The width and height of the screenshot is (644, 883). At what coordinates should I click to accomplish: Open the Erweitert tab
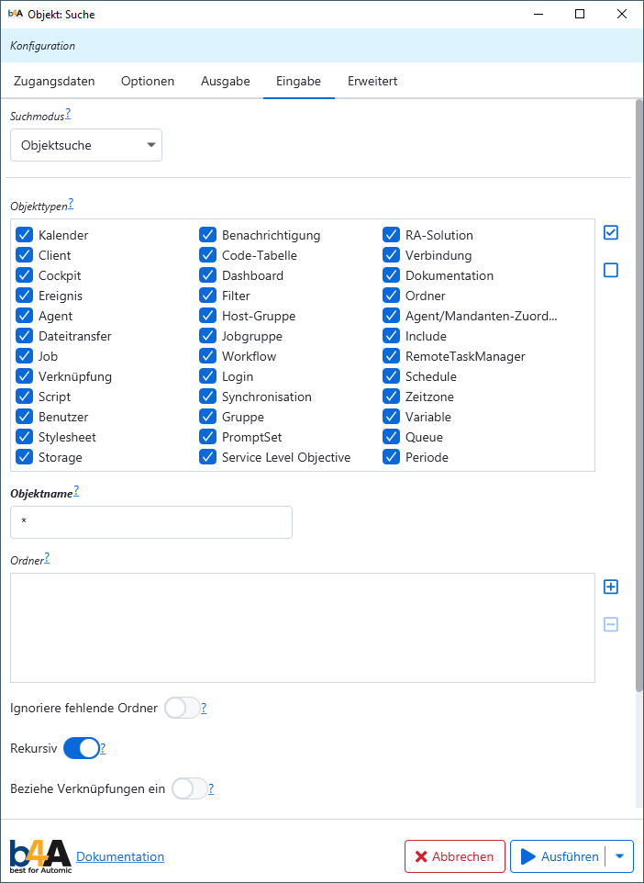[x=372, y=81]
